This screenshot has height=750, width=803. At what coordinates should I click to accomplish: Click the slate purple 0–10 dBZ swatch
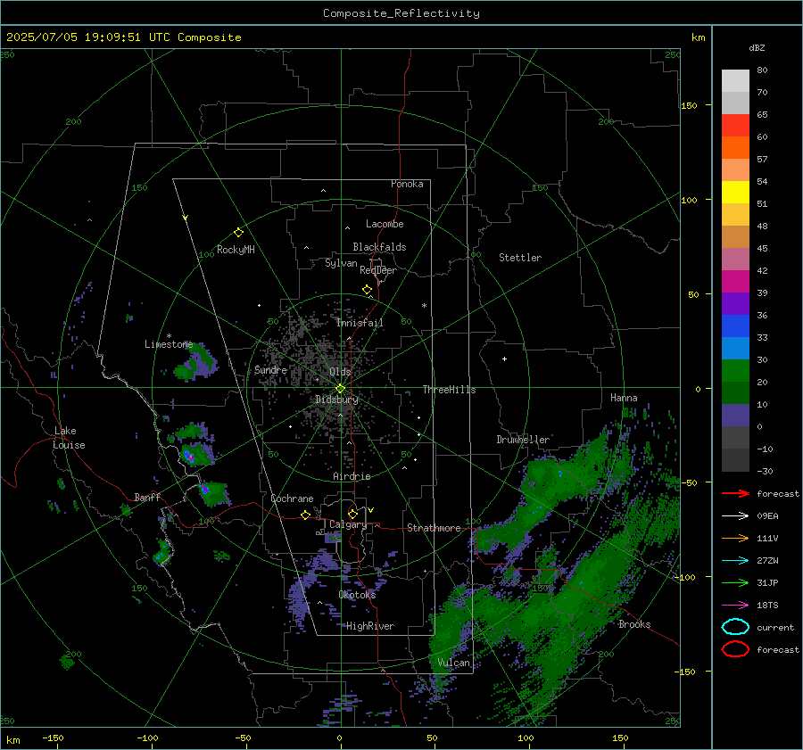pyautogui.click(x=735, y=416)
